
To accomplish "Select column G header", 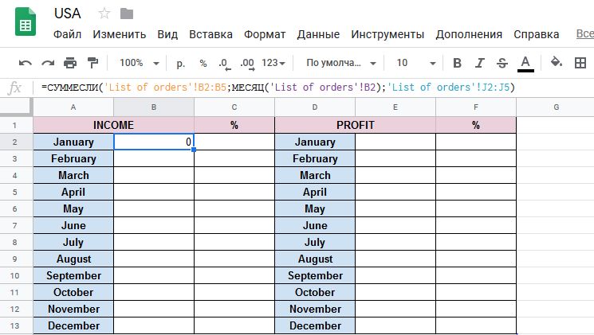I will 556,107.
